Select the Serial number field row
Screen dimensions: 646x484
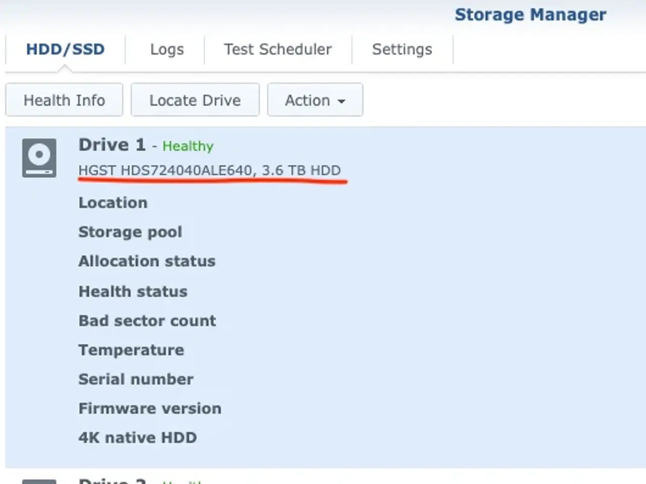pos(136,379)
